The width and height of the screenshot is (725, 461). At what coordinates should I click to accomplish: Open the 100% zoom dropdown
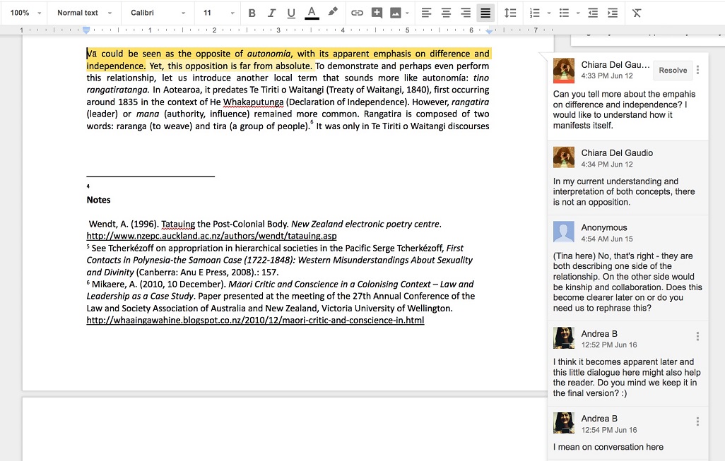point(25,13)
